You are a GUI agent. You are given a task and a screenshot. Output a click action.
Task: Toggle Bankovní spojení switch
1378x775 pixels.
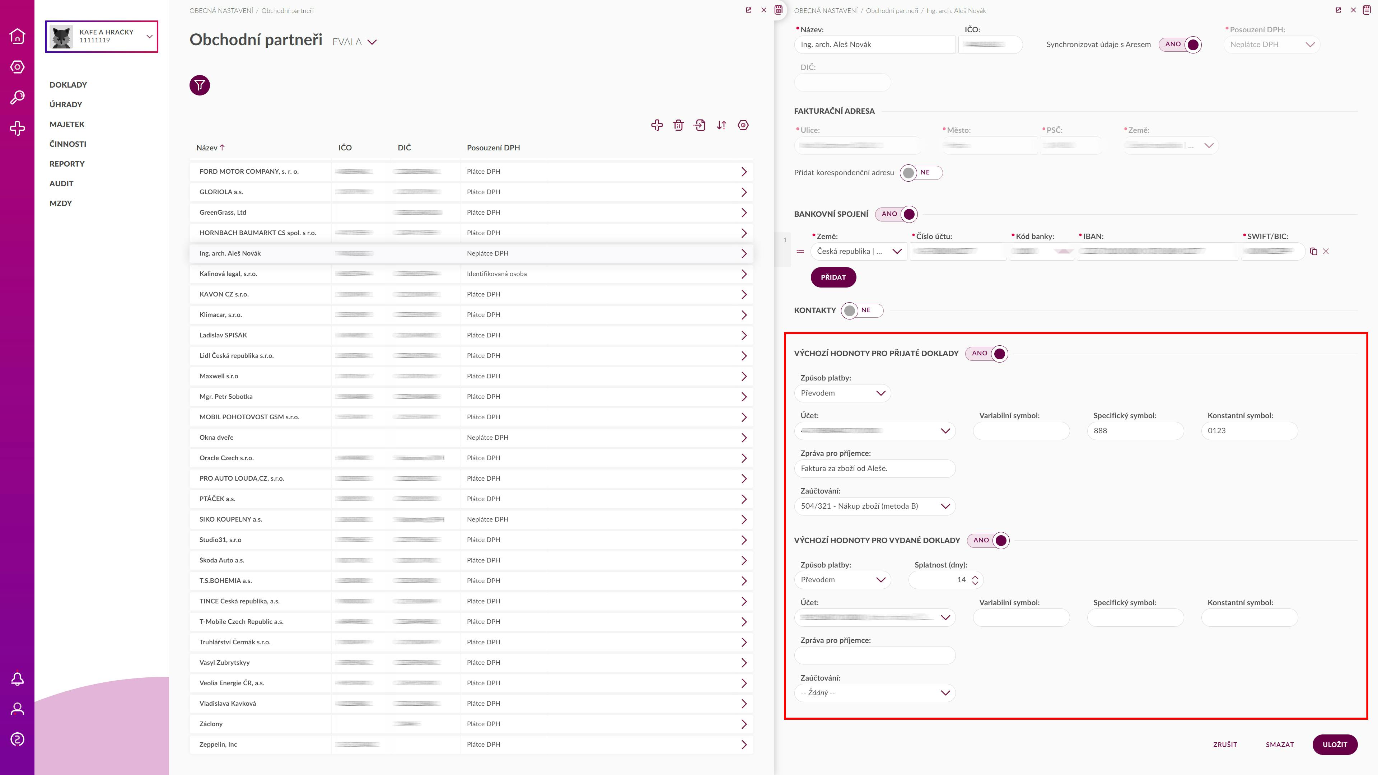pos(897,214)
